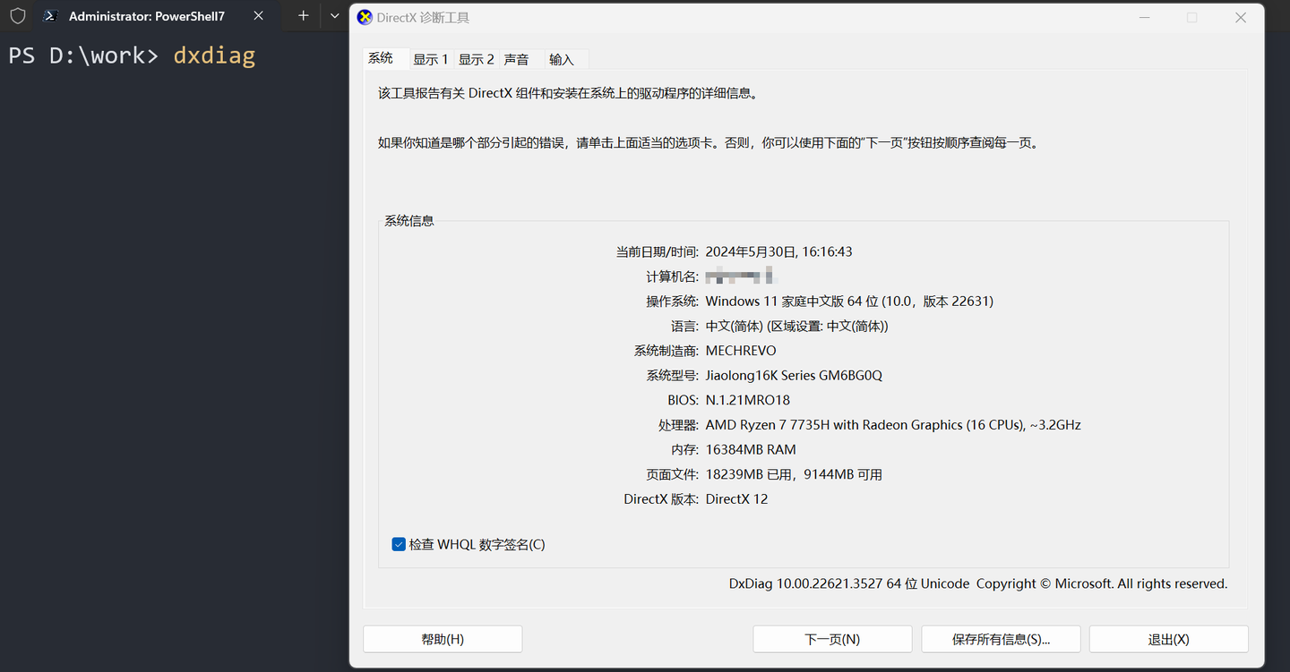Click the 中文(简体) language value

coord(797,326)
